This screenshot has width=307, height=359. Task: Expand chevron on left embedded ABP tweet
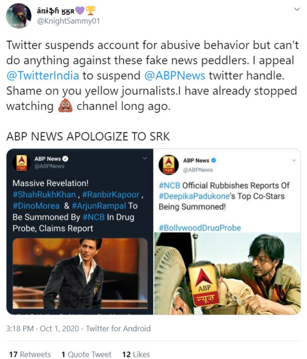pyautogui.click(x=144, y=159)
